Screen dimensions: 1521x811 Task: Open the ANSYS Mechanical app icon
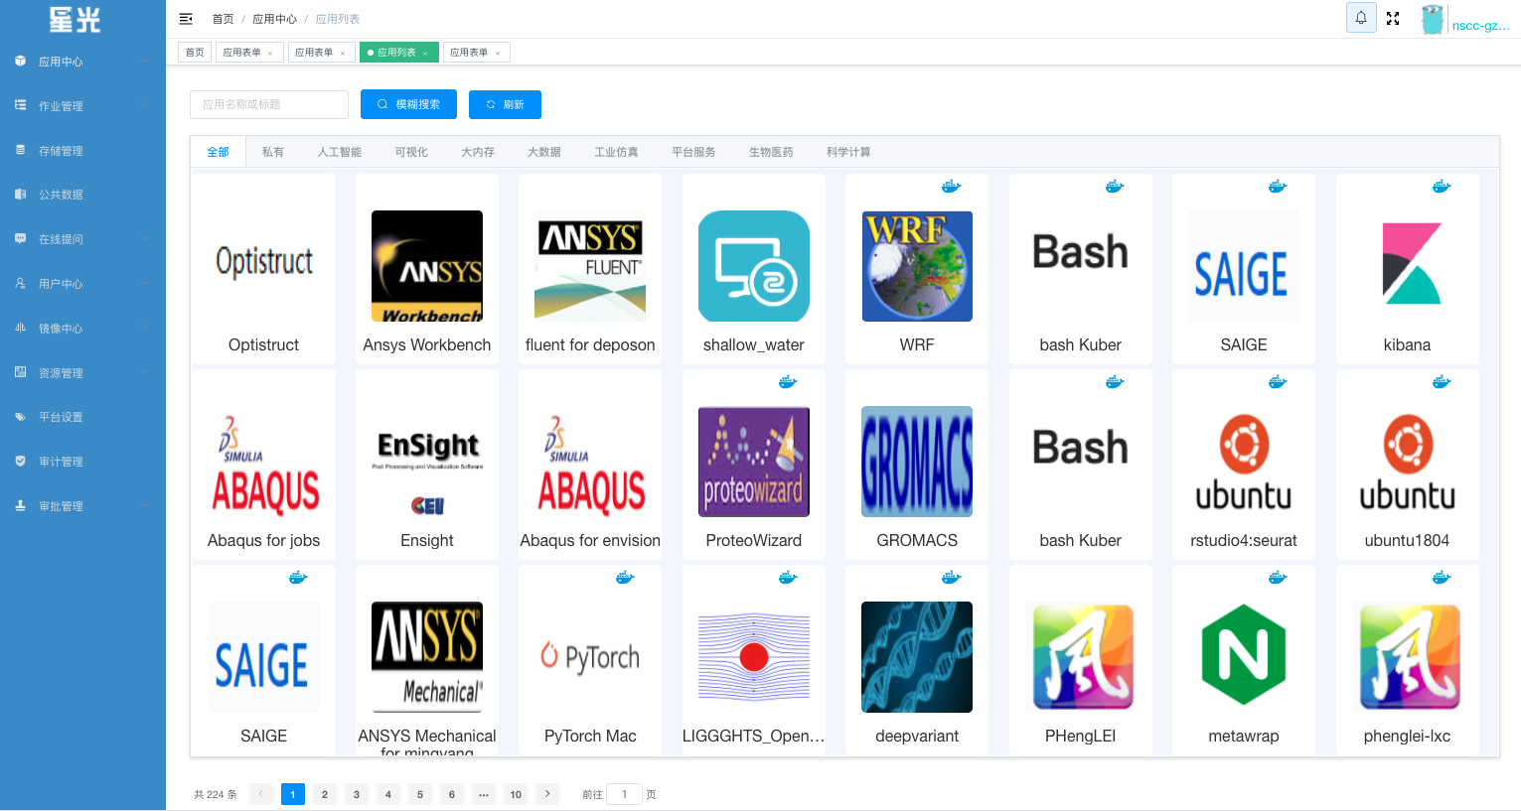[x=427, y=657]
